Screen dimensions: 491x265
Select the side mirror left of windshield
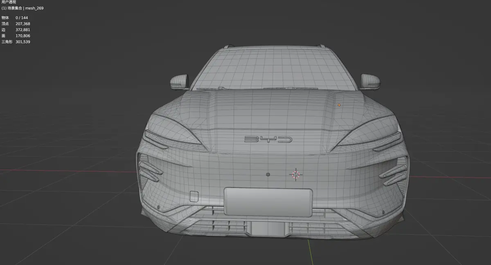click(x=179, y=82)
